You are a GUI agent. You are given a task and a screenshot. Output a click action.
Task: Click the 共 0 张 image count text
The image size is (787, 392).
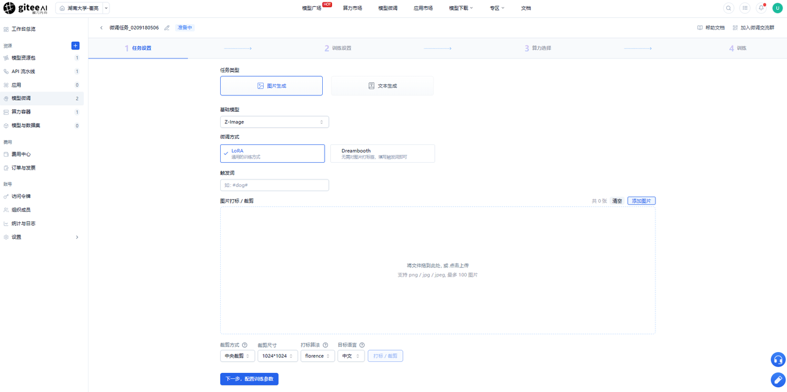[599, 201]
